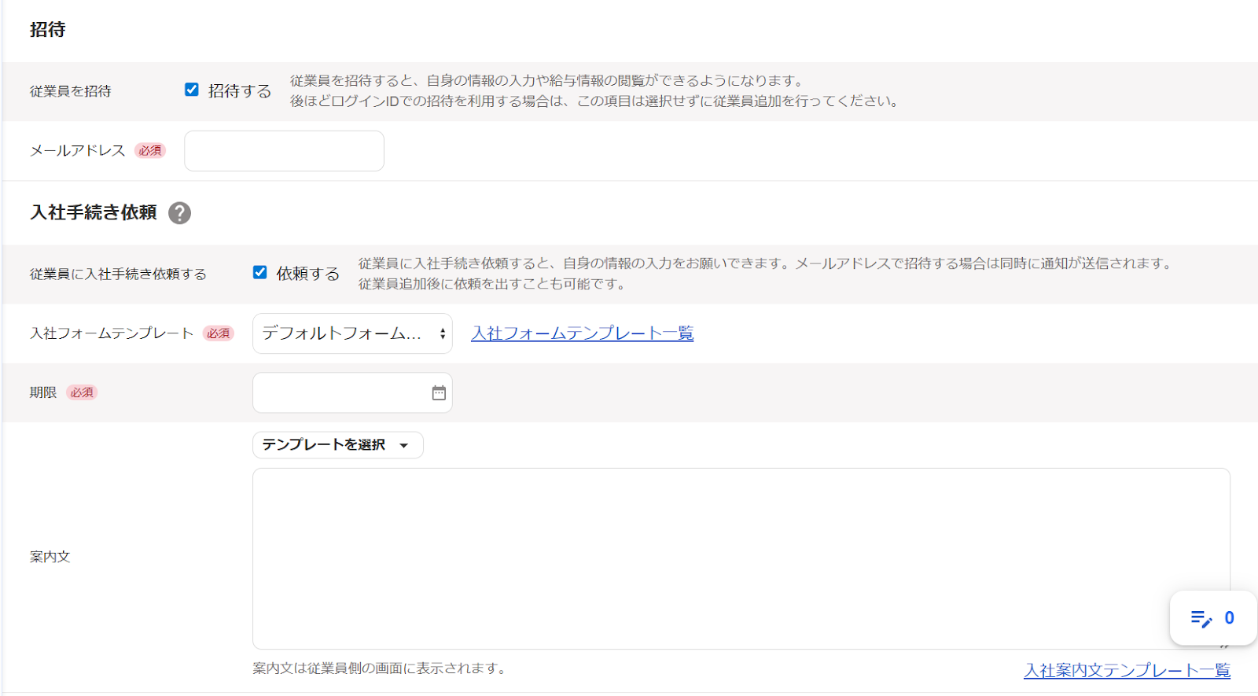Image resolution: width=1258 pixels, height=696 pixels.
Task: Open the 入社フォームテンプレート一覧 link
Action: pyautogui.click(x=582, y=333)
